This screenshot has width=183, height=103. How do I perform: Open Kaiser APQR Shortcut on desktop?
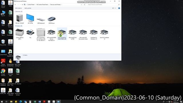coord(10,92)
